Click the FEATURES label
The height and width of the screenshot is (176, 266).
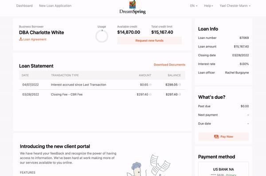27,172
